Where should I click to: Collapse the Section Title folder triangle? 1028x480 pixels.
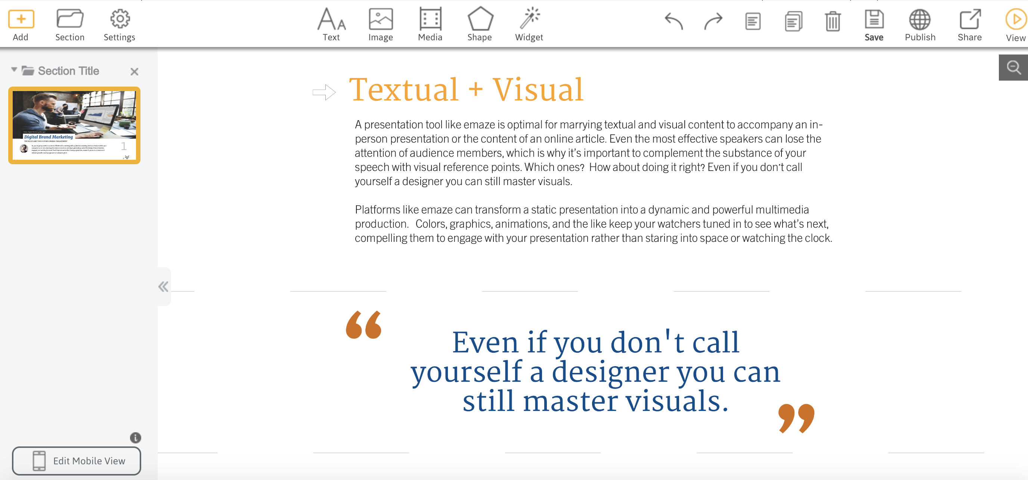[x=14, y=70]
